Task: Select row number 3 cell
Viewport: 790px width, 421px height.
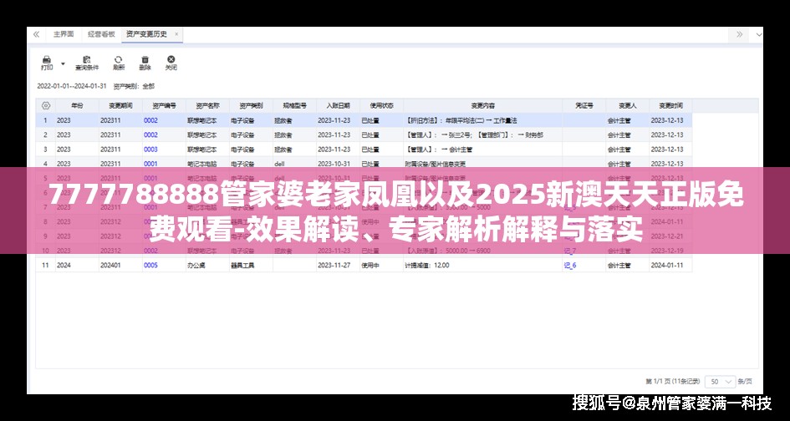Action: click(45, 150)
